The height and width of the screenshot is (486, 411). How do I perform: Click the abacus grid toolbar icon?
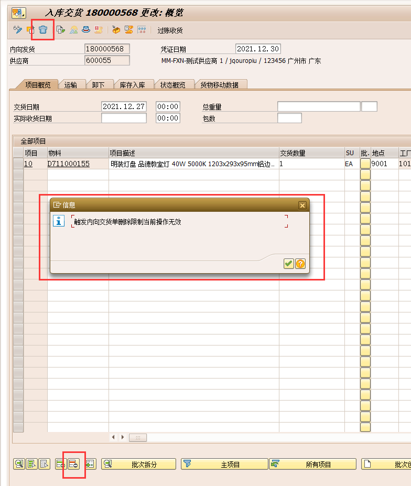point(142,30)
